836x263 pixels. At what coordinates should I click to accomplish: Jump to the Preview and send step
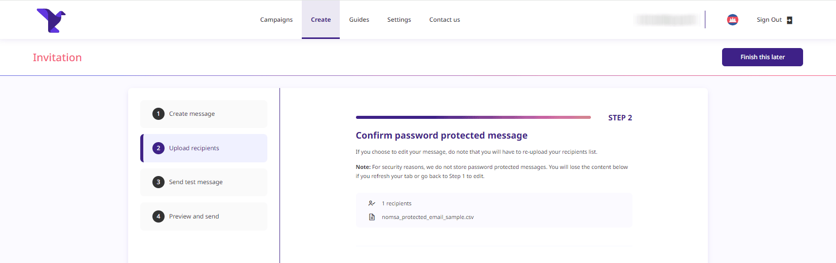pyautogui.click(x=194, y=216)
